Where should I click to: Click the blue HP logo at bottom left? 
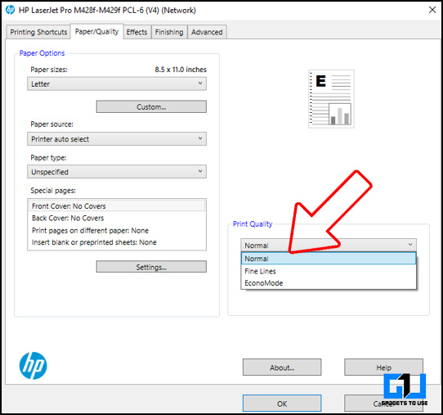(x=33, y=366)
